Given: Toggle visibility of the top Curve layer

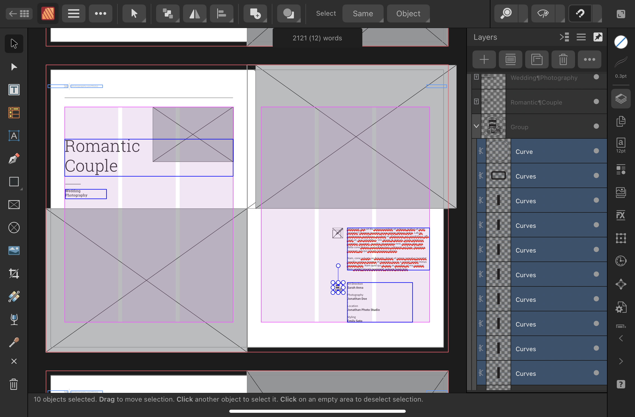Looking at the screenshot, I should click(596, 151).
